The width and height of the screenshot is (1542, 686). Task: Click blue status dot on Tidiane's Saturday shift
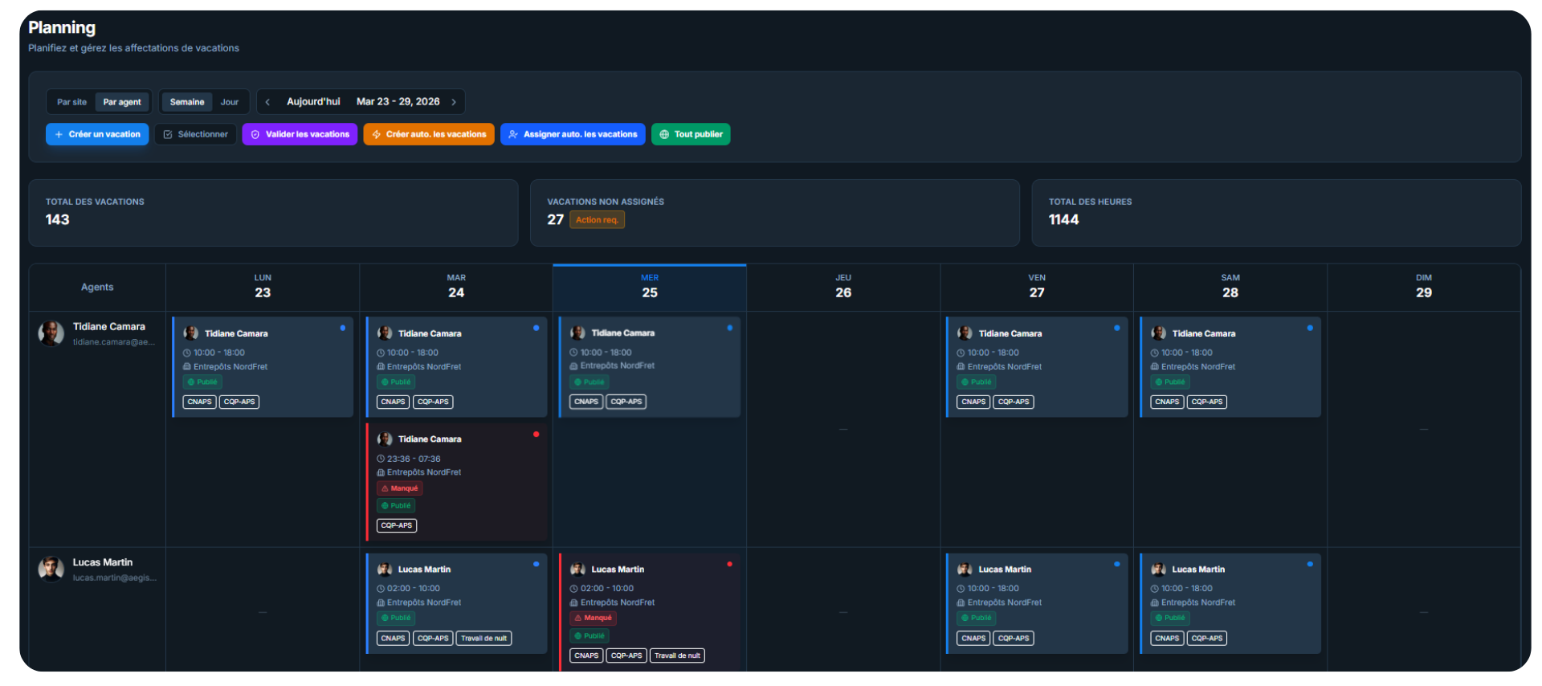tap(1311, 328)
